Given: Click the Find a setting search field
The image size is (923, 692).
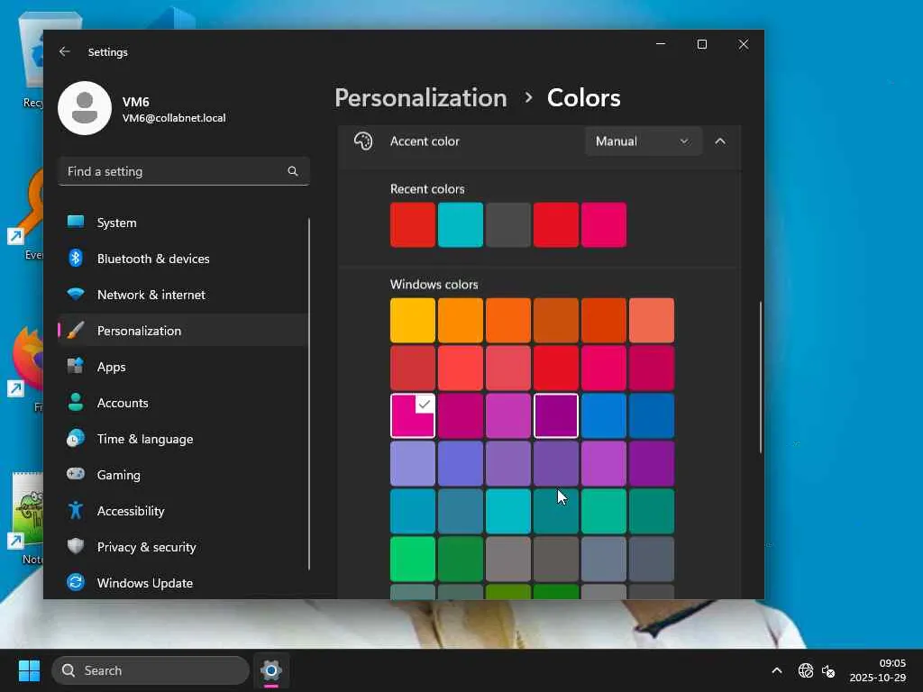Looking at the screenshot, I should [184, 171].
